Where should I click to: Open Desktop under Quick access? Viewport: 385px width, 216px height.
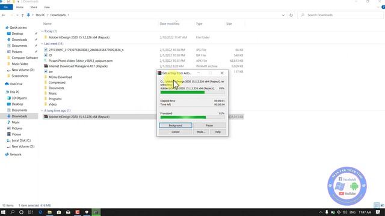point(17,34)
